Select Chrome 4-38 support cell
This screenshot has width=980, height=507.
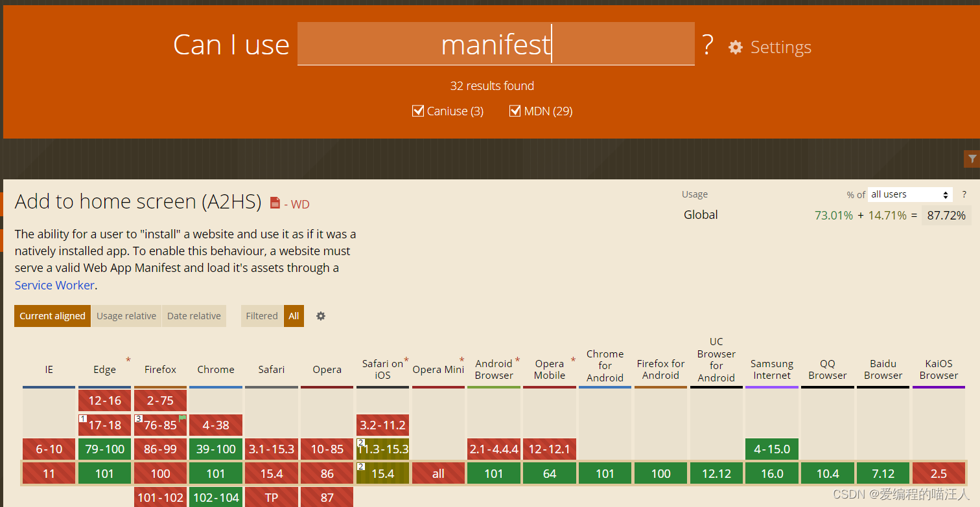[216, 425]
